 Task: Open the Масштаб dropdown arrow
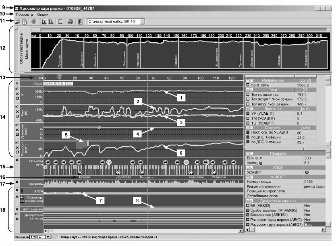pos(48,237)
